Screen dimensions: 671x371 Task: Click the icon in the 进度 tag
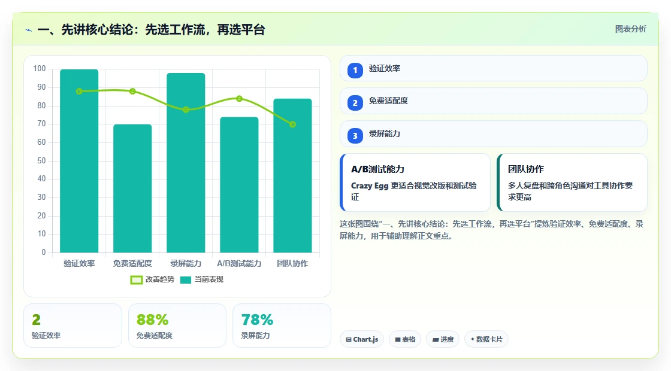(435, 339)
